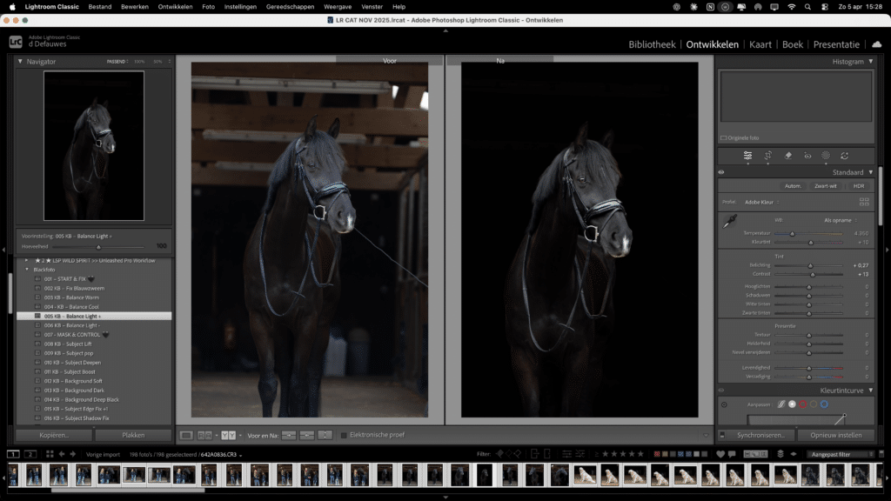The image size is (891, 501).
Task: Switch to loupe view in toolbar
Action: 185,435
